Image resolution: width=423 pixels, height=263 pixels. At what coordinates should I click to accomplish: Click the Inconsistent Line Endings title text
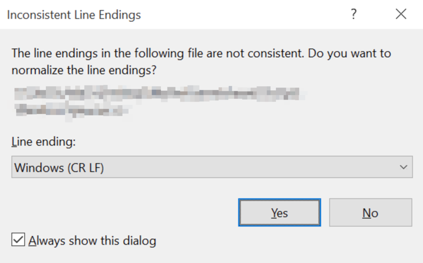(74, 15)
